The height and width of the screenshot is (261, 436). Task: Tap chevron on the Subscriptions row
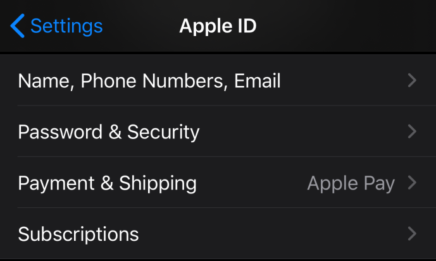click(412, 234)
